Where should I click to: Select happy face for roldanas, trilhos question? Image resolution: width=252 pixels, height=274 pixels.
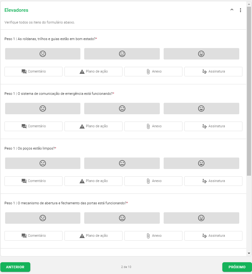(x=201, y=54)
